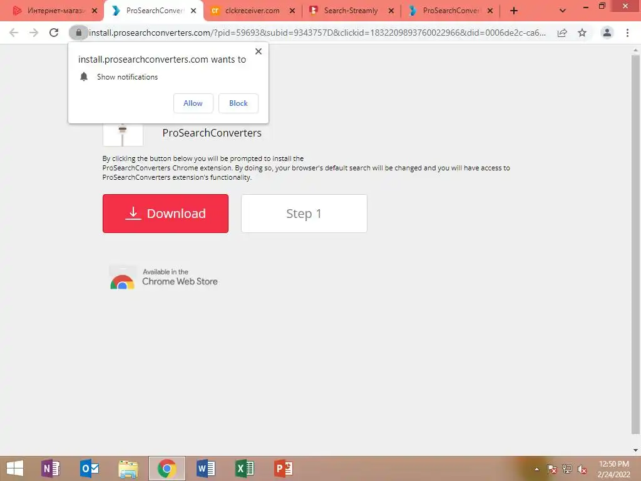Close the Интернет-магазин tab

[95, 11]
